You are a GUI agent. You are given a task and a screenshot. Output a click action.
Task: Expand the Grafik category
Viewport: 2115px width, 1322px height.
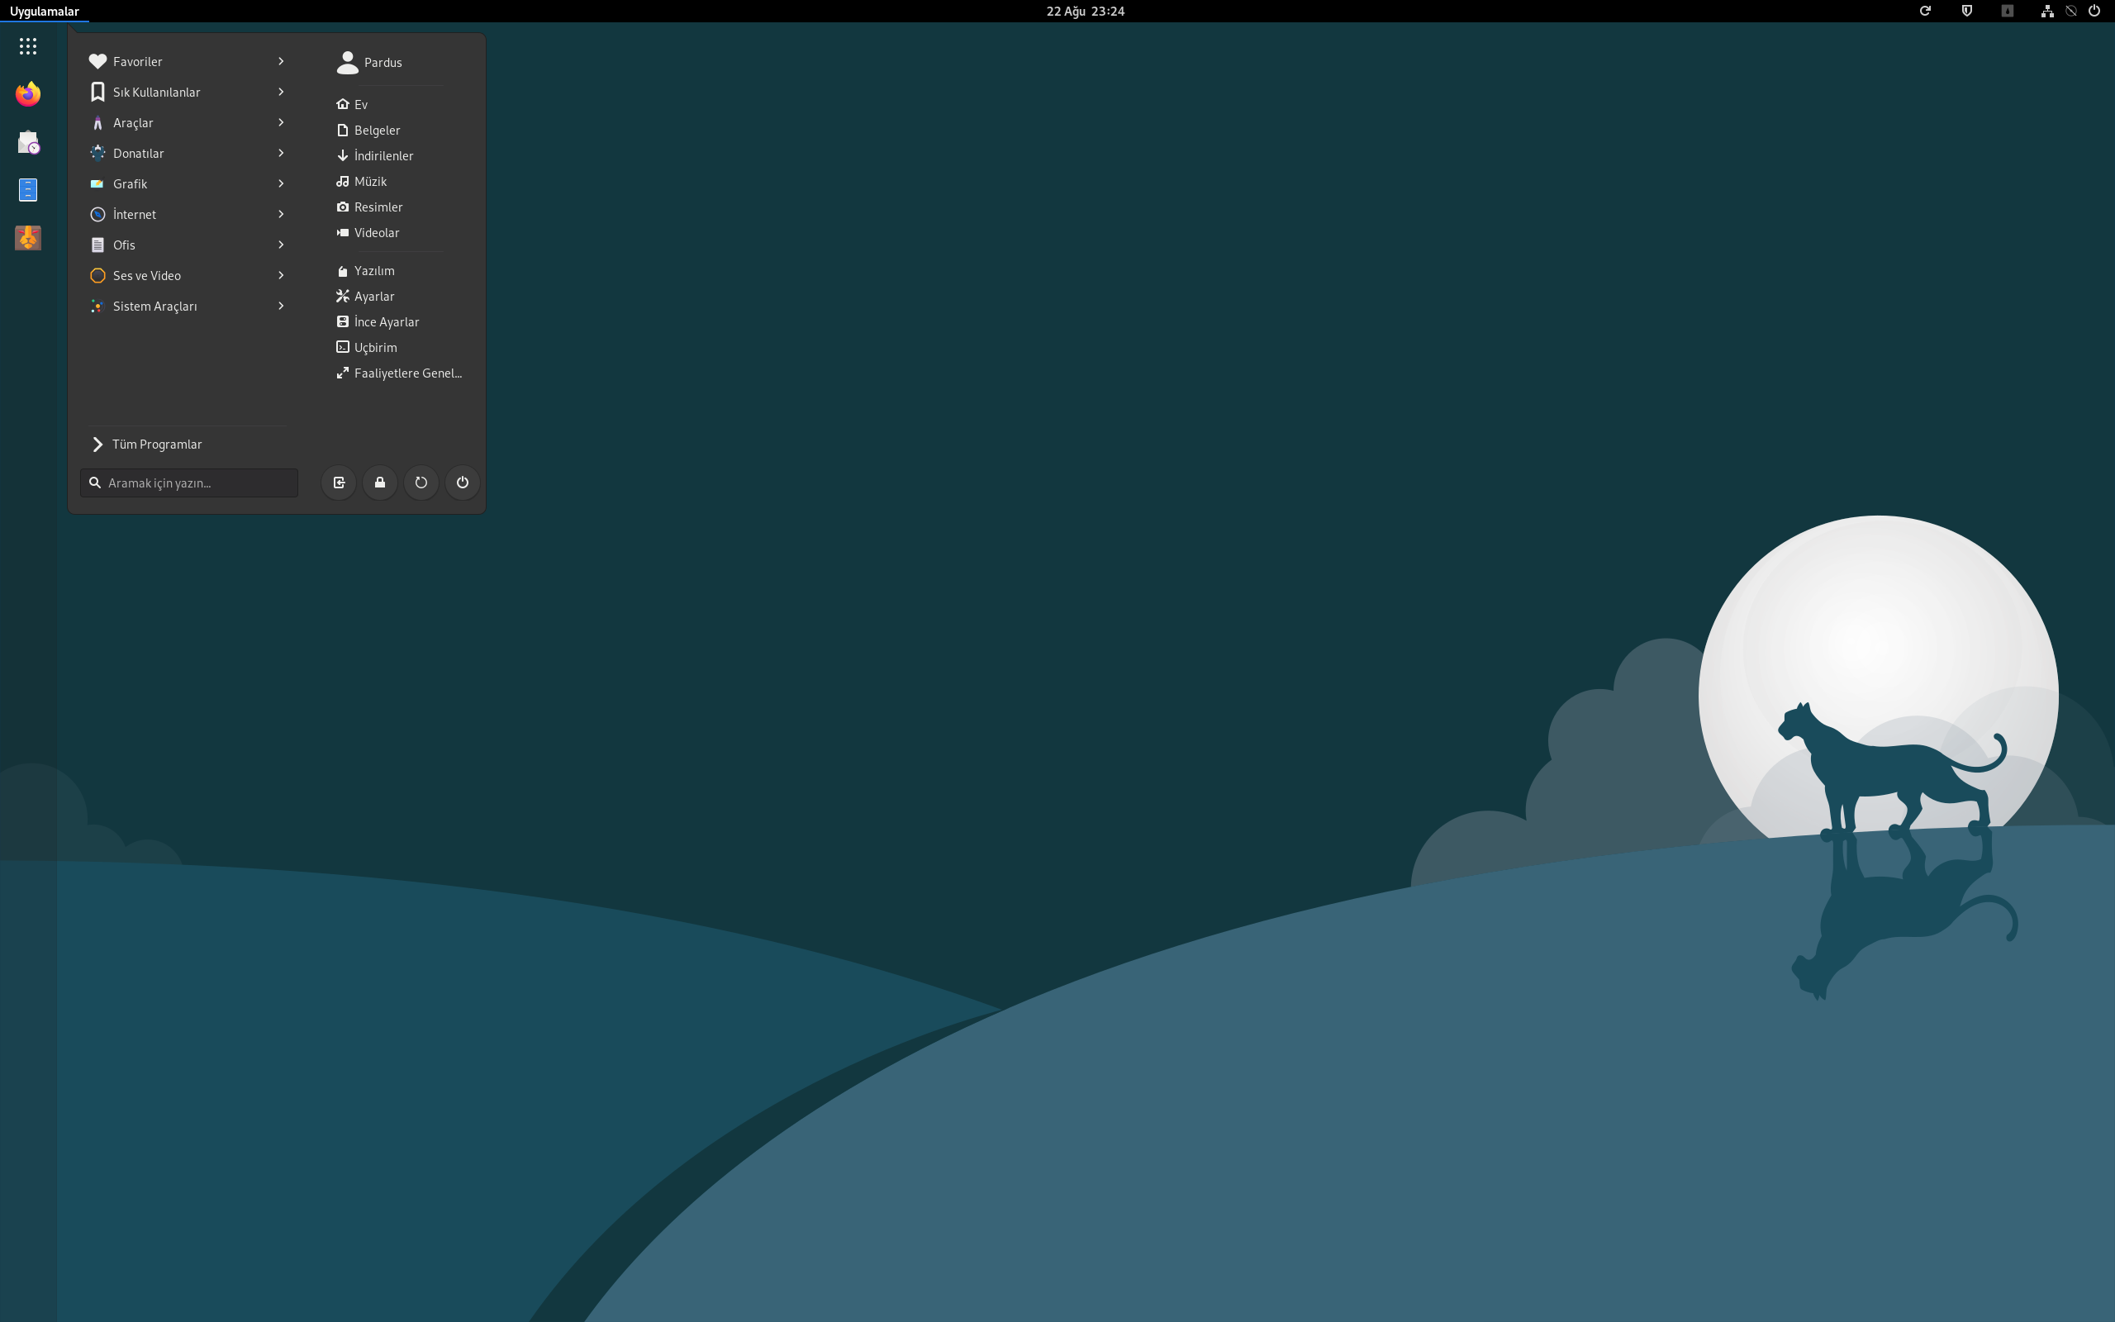point(188,183)
